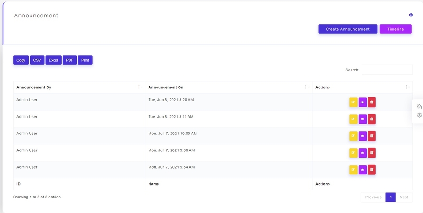Image resolution: width=423 pixels, height=213 pixels.
Task: View the Jun 8 3:20 AM announcement
Action: 362,102
